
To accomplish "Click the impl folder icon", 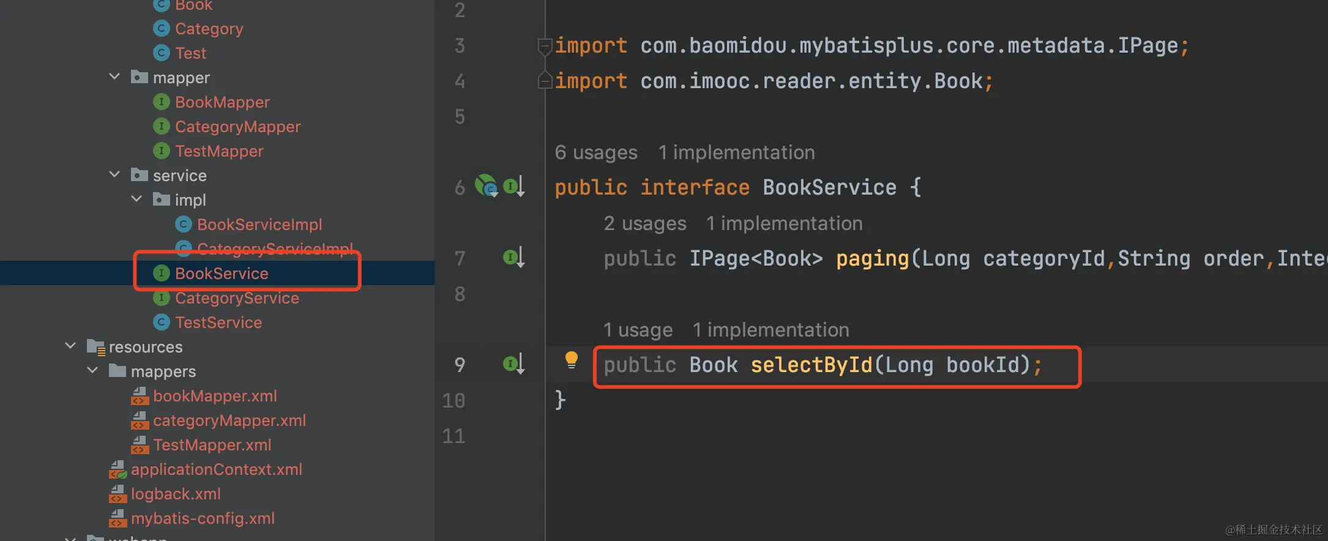I will click(162, 200).
